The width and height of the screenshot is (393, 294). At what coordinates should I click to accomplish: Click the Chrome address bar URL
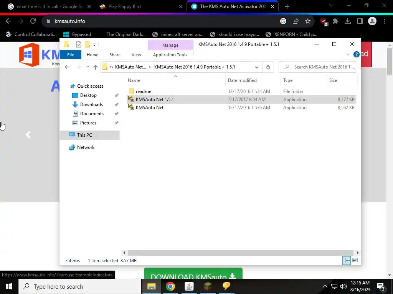(x=70, y=21)
